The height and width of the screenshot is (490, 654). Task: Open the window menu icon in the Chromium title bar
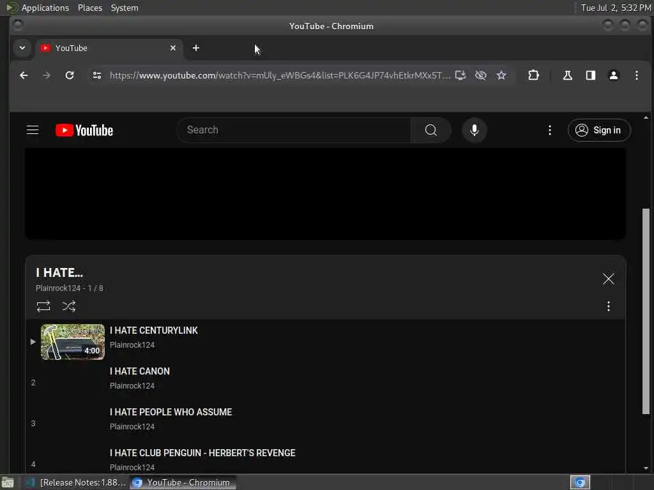17,26
